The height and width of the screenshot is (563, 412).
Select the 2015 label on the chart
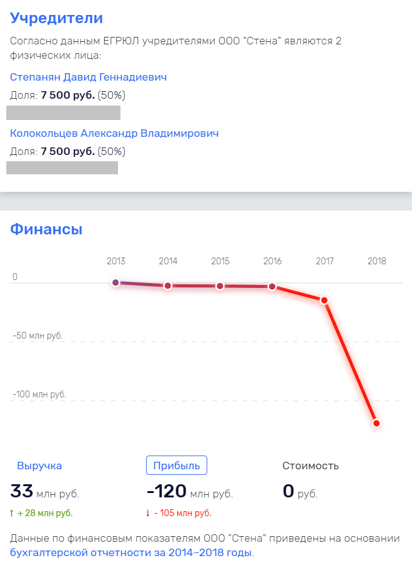pos(220,261)
